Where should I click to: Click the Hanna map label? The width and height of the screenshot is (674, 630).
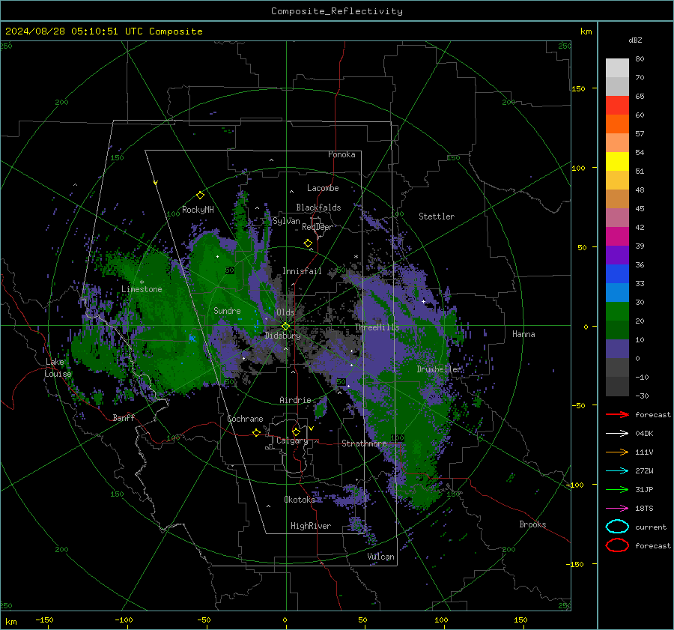click(x=523, y=333)
